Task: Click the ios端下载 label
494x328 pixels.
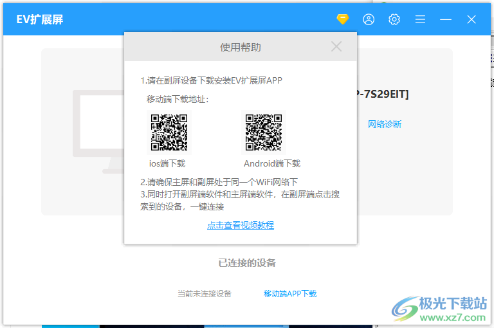Action: click(x=167, y=163)
